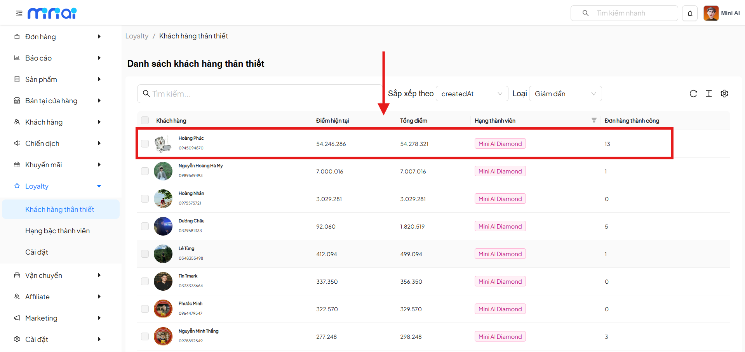Click the Mini AI Diamond badge for Lê Tùng
Image resolution: width=745 pixels, height=352 pixels.
tap(500, 254)
